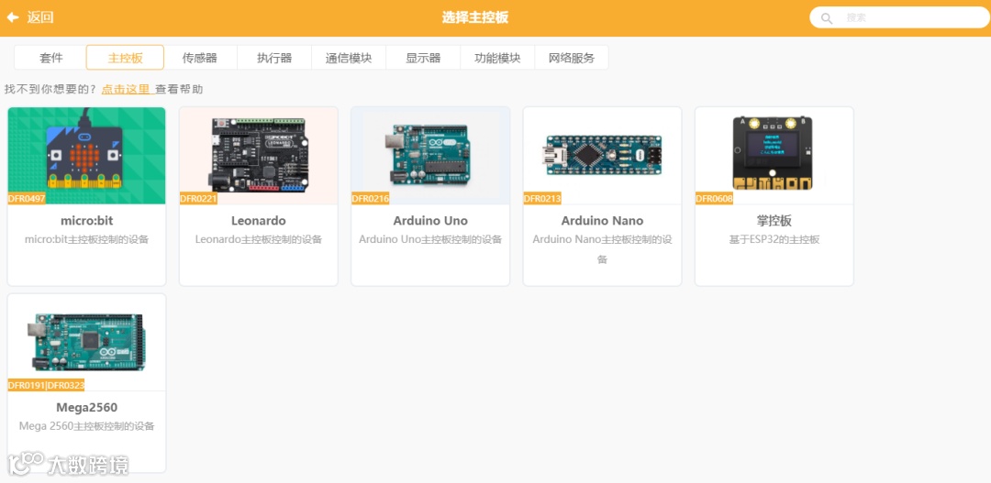Click description Leonardo主控板控制的设备
Viewport: 991px width, 483px height.
click(259, 240)
